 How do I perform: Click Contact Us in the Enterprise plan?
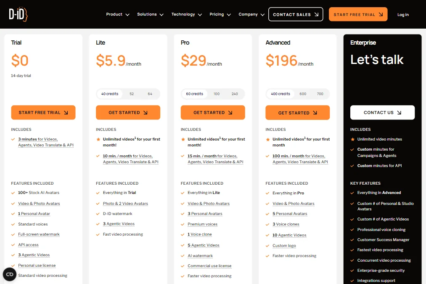pyautogui.click(x=382, y=112)
